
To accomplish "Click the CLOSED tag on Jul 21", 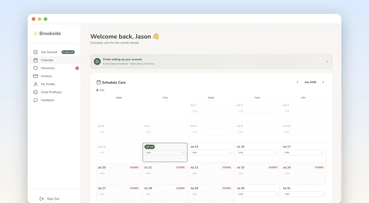I will click(x=180, y=168).
